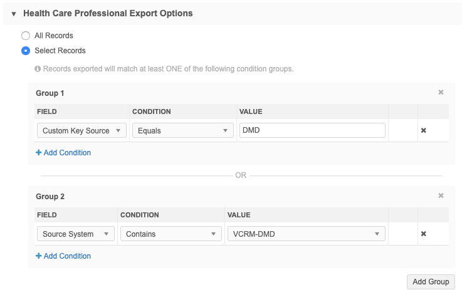Open the Custom Key Source field dropdown
The width and height of the screenshot is (462, 295).
(81, 130)
